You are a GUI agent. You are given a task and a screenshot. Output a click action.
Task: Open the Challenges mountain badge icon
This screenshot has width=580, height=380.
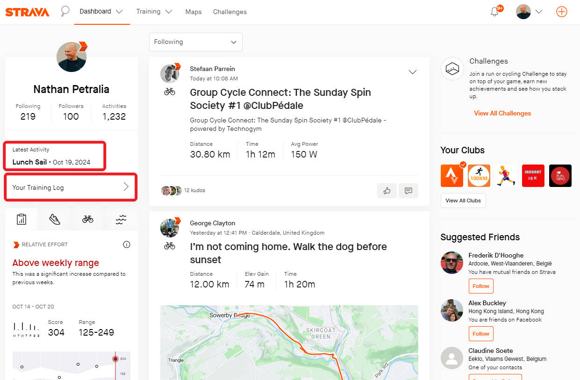pos(452,69)
